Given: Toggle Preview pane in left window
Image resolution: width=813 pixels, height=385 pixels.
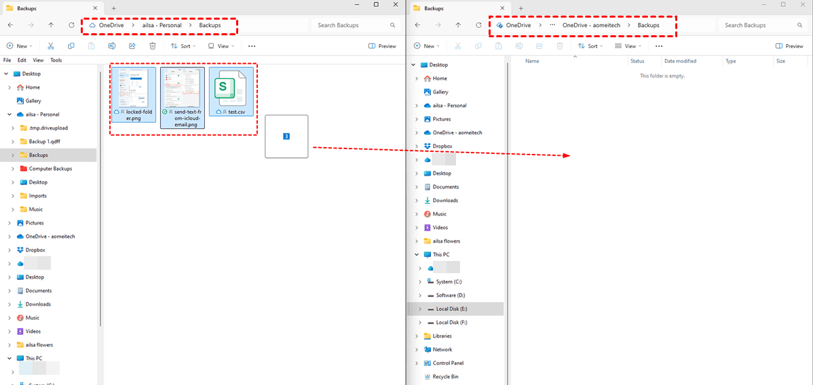Looking at the screenshot, I should [382, 46].
